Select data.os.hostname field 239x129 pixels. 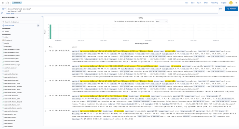(10, 120)
